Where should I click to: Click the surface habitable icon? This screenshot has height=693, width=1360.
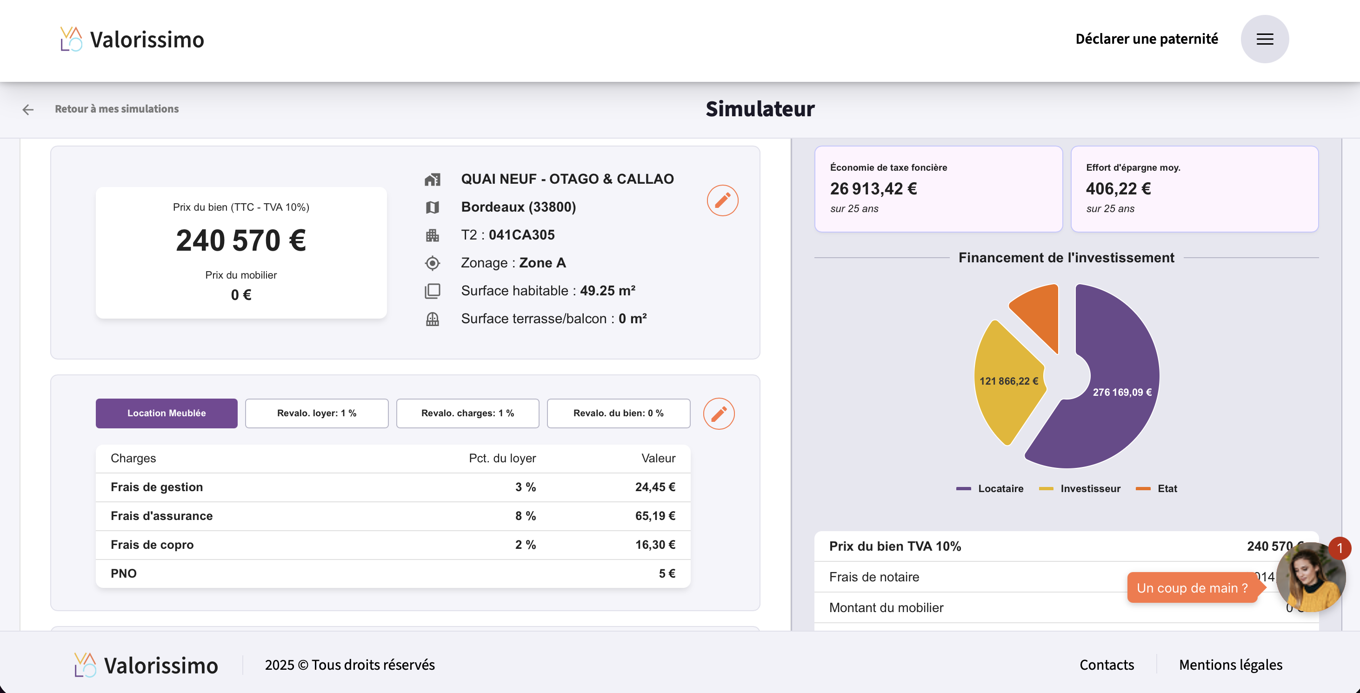[x=432, y=291]
